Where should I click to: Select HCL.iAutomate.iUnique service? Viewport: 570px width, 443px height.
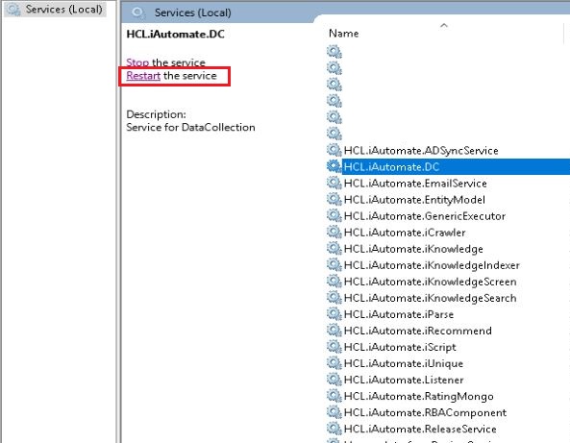click(x=404, y=363)
